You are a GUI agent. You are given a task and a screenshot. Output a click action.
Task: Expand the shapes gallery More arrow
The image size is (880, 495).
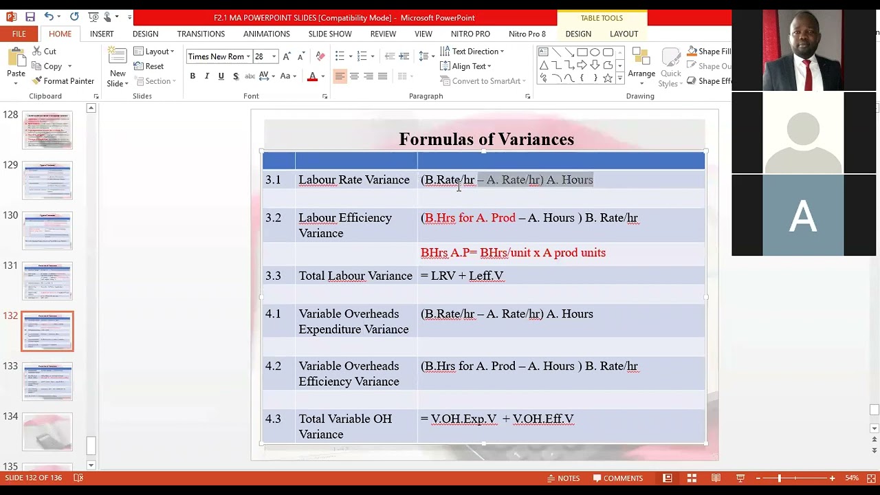pyautogui.click(x=620, y=79)
